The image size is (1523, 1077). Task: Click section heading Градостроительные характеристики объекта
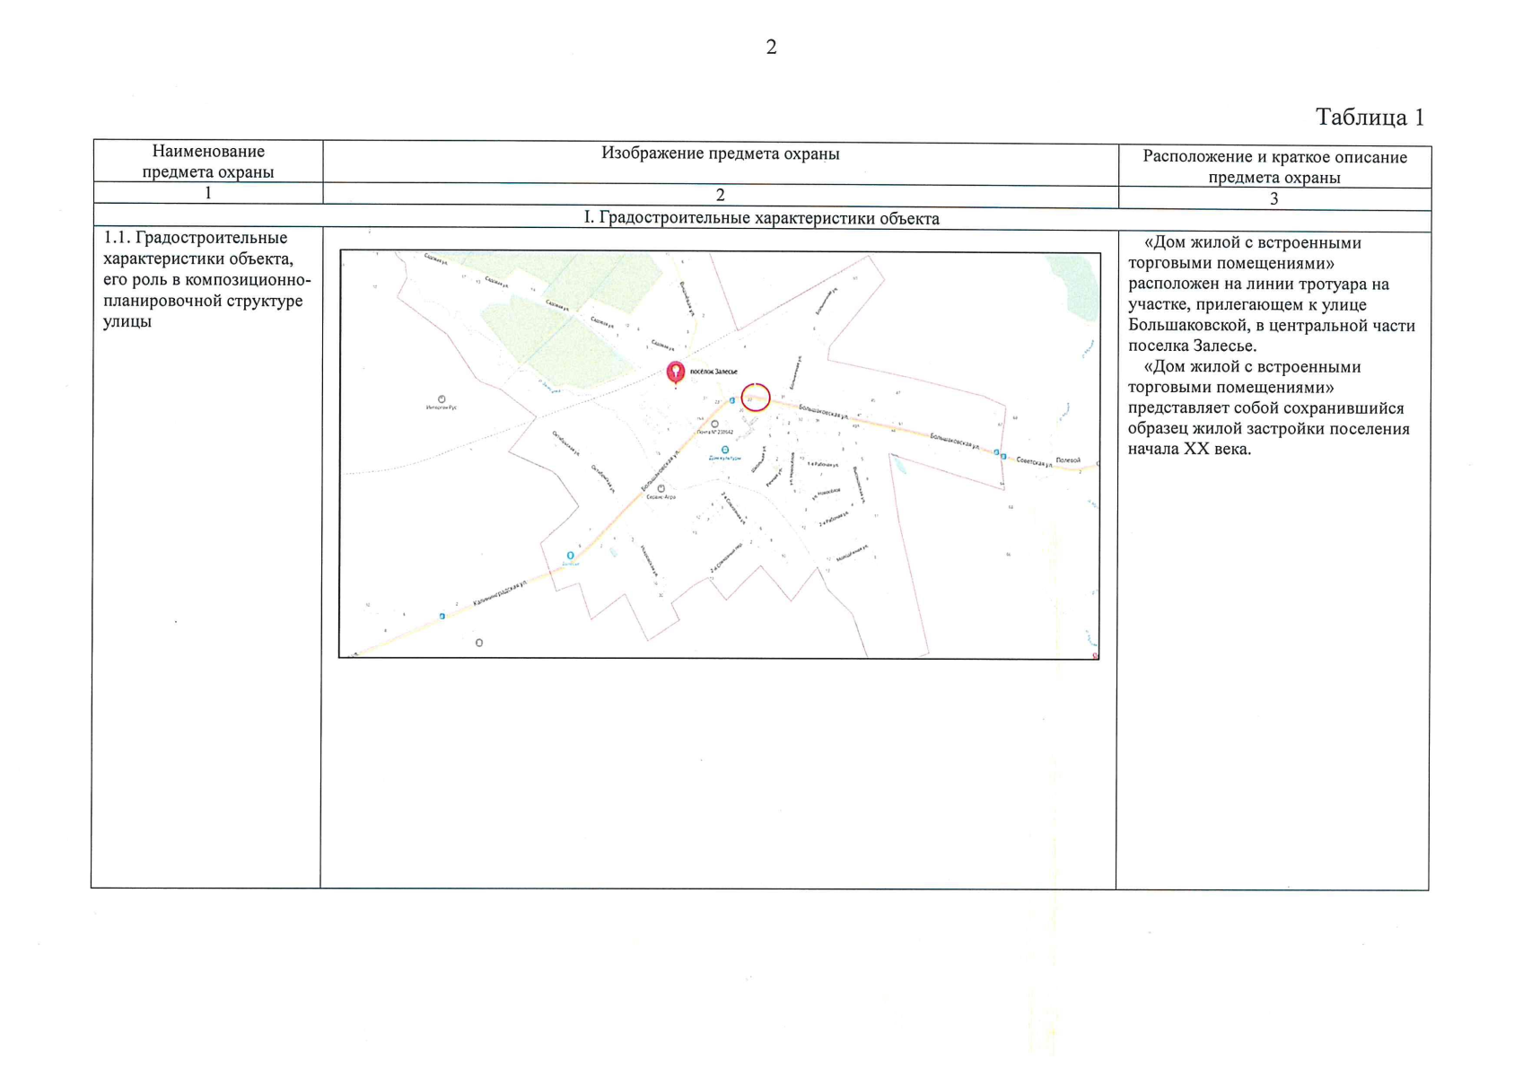click(761, 218)
